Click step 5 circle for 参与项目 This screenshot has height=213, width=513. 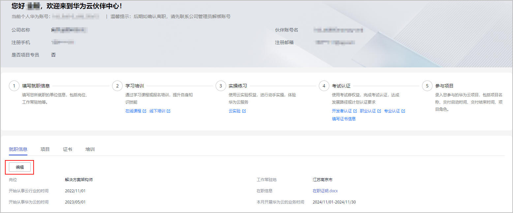tap(427, 86)
